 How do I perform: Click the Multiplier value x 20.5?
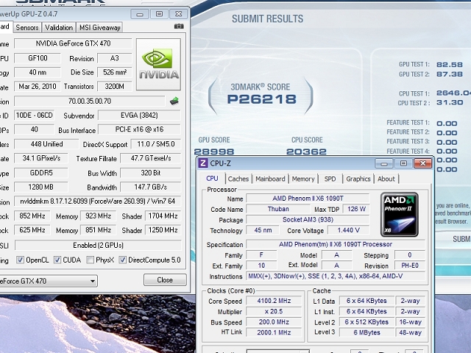pyautogui.click(x=274, y=311)
